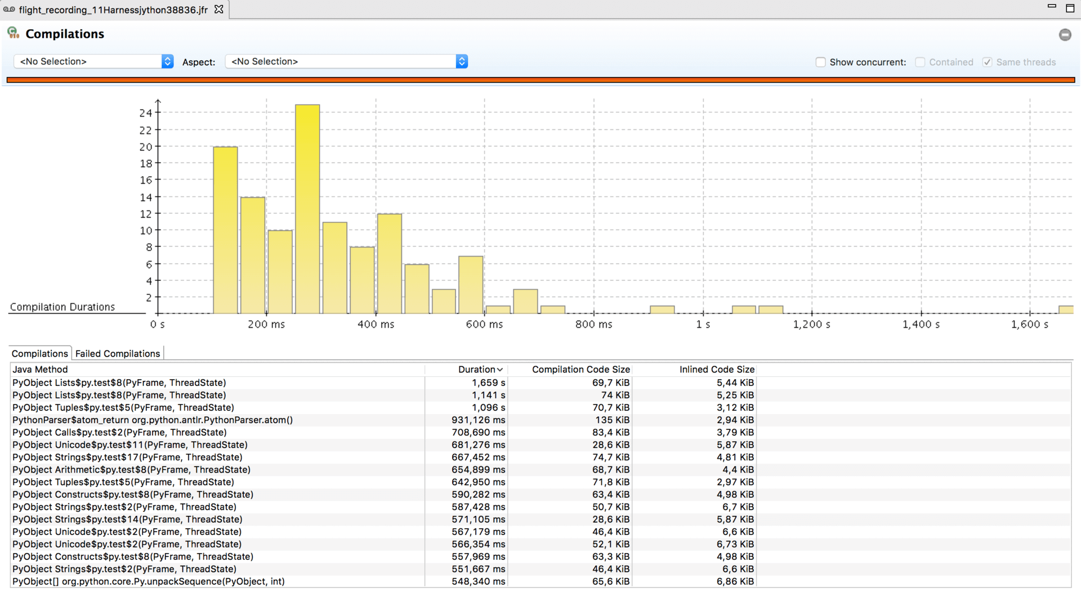Select the PythonParser atom() row

153,420
